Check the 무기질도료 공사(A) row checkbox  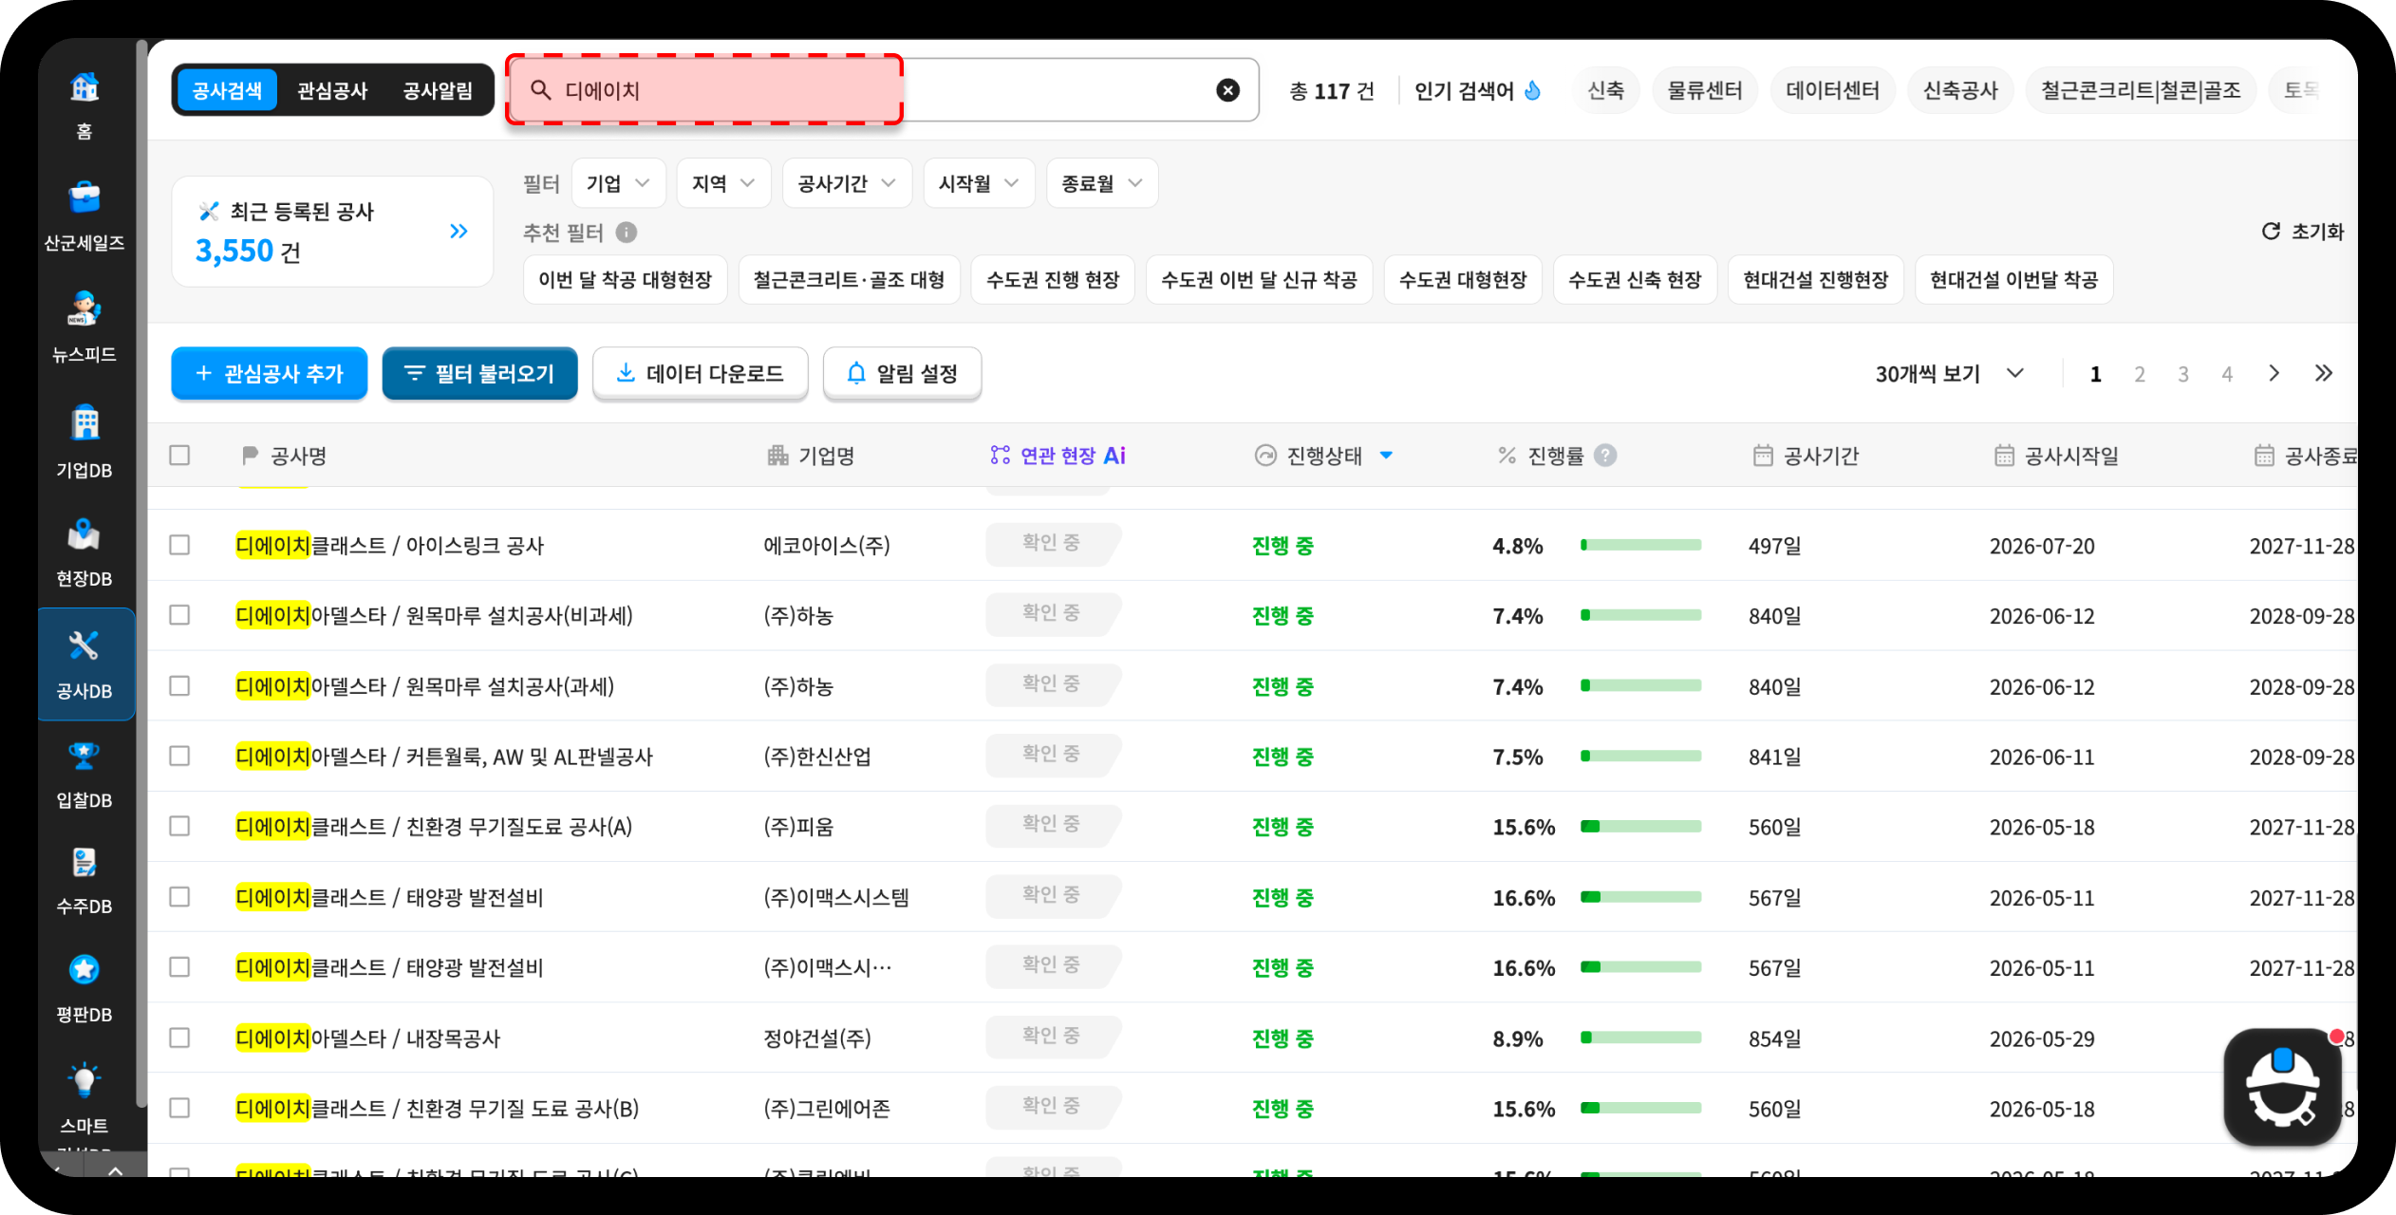click(179, 826)
